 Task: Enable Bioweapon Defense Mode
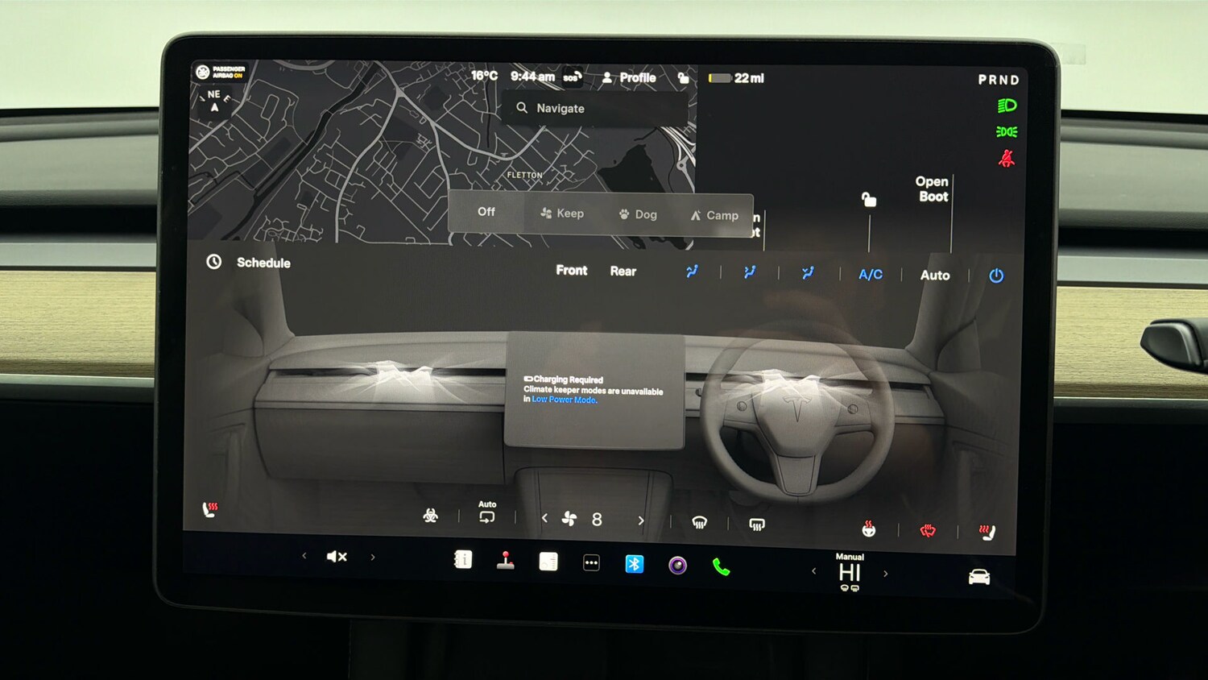(x=431, y=517)
